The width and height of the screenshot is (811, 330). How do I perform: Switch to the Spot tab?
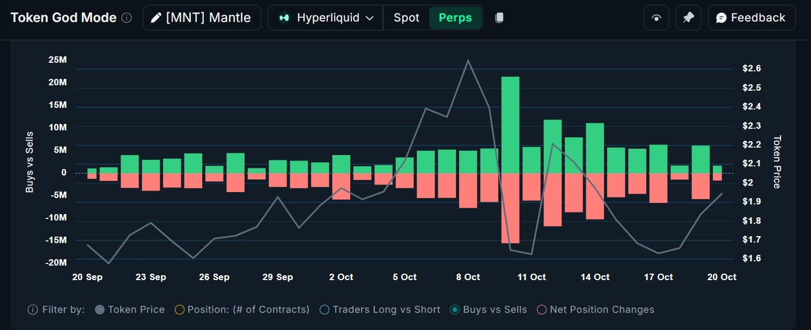pyautogui.click(x=406, y=18)
